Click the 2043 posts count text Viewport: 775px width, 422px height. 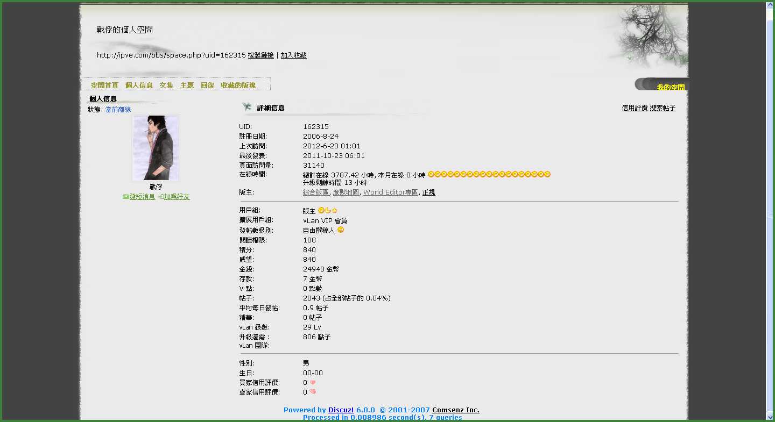click(347, 298)
